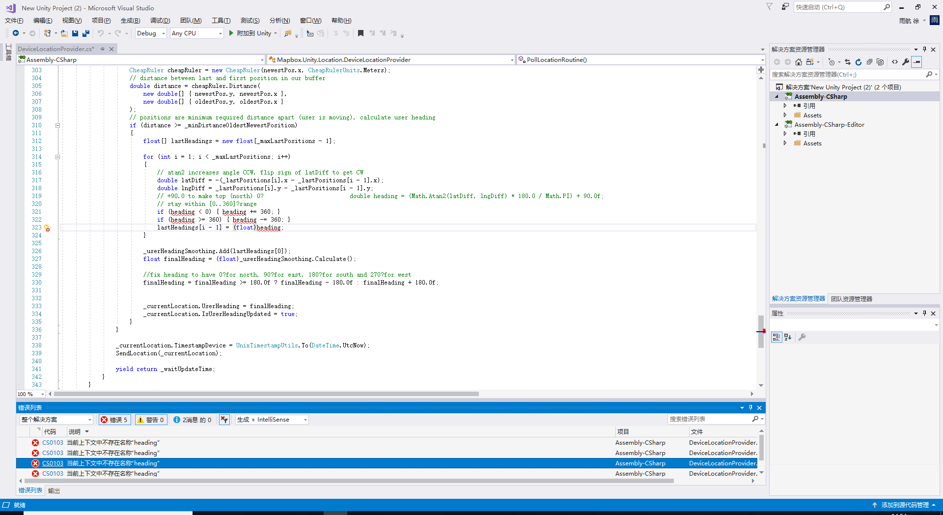Image resolution: width=943 pixels, height=515 pixels.
Task: Click the Collapse All icon in Solution Explorer
Action: click(869, 62)
